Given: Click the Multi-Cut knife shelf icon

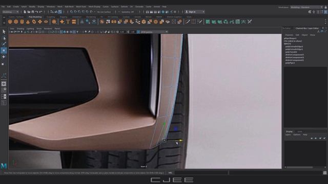Looking at the screenshot, I should (188, 21).
